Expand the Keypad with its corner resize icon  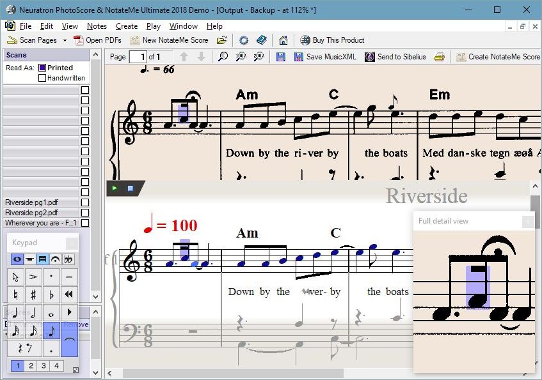pyautogui.click(x=76, y=370)
